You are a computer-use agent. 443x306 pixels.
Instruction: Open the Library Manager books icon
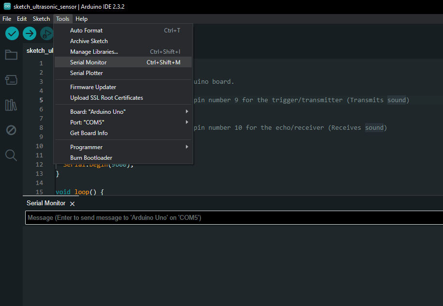[x=11, y=105]
